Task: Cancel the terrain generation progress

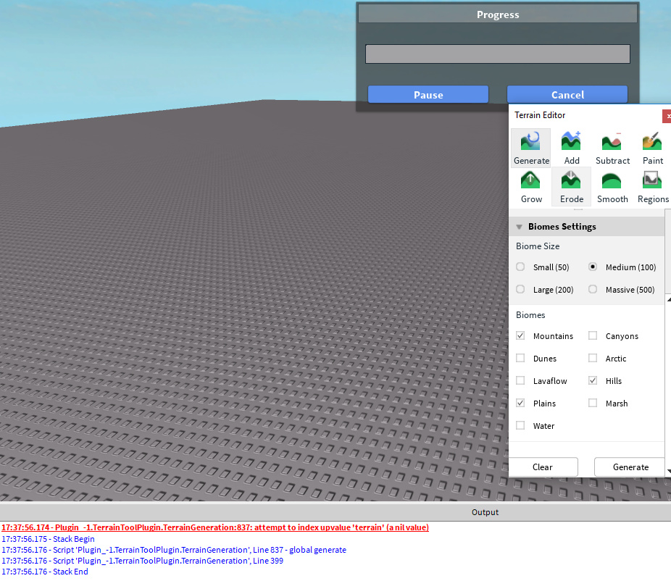Action: (567, 94)
